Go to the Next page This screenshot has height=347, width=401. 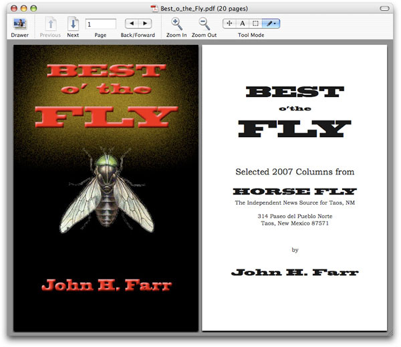pyautogui.click(x=73, y=24)
